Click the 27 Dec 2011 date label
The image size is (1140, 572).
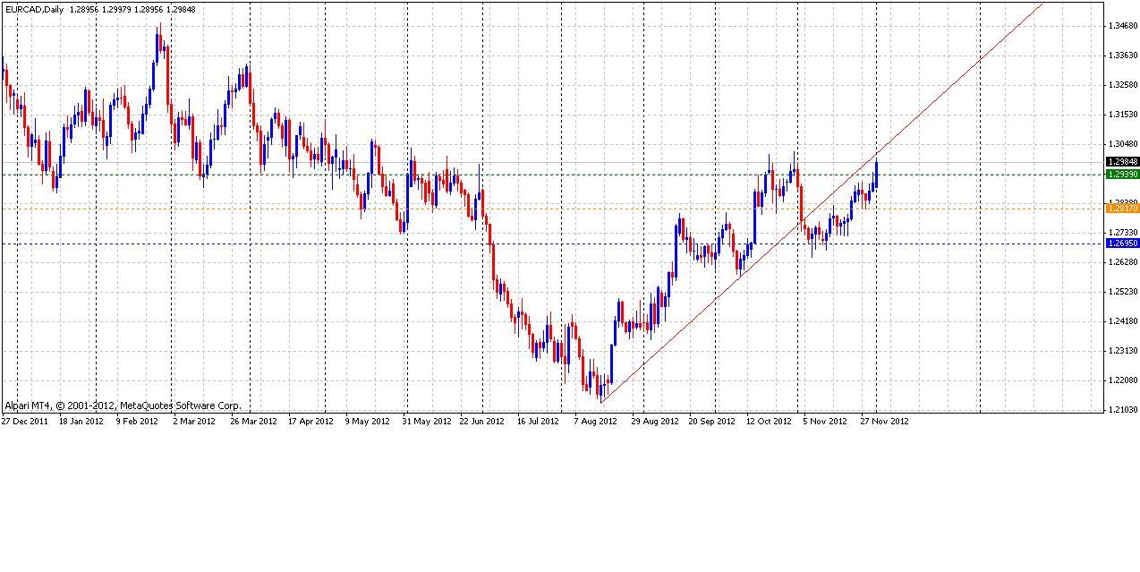click(x=25, y=421)
